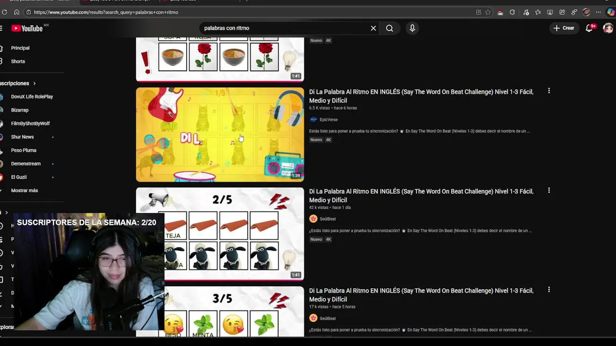Viewport: 616px width, 346px height.
Task: Open the browser profile picture in the toolbar
Action: 586,12
